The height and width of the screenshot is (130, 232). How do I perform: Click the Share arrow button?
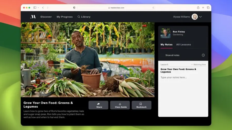point(98,105)
